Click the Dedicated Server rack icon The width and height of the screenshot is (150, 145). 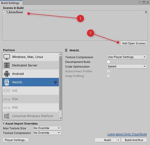pos(7,65)
